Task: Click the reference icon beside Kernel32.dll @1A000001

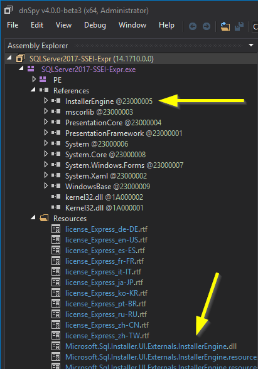Action: 56,207
